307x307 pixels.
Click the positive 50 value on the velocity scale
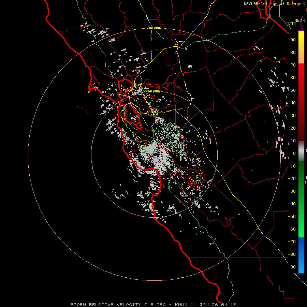[293, 90]
